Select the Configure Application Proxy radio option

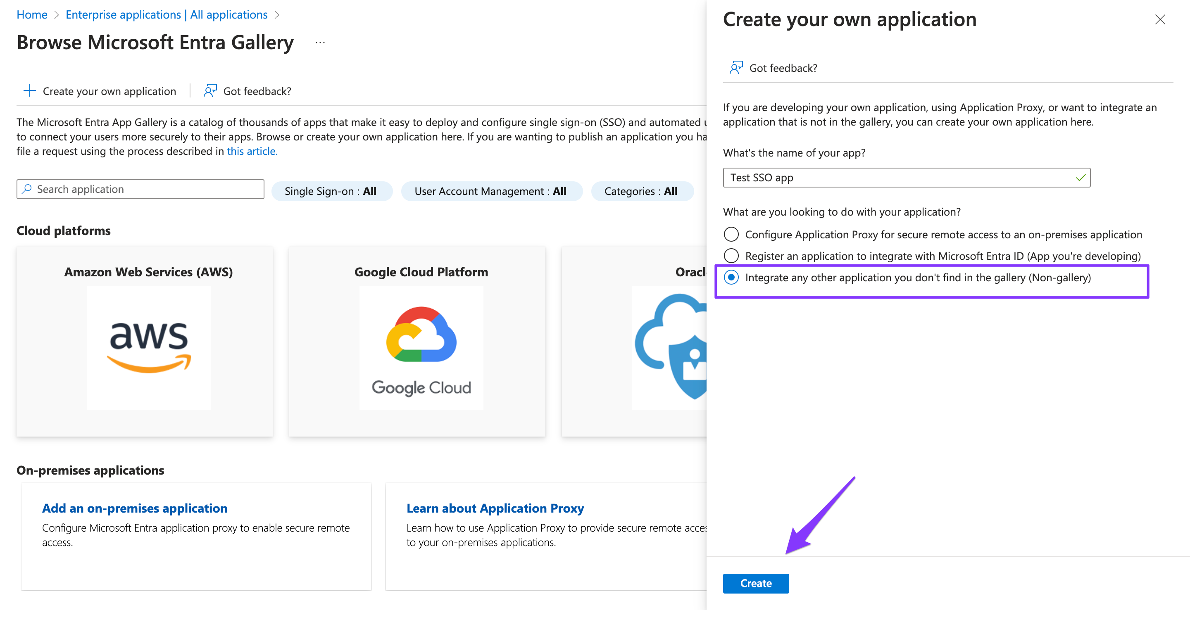click(731, 234)
